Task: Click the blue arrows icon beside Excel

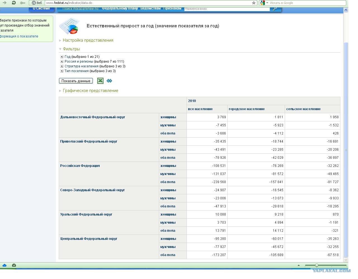Action: tap(109, 81)
